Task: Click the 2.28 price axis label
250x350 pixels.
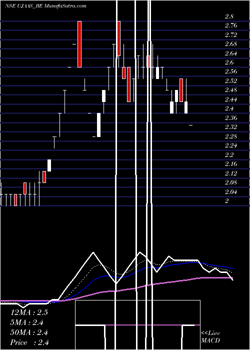Action: click(231, 136)
